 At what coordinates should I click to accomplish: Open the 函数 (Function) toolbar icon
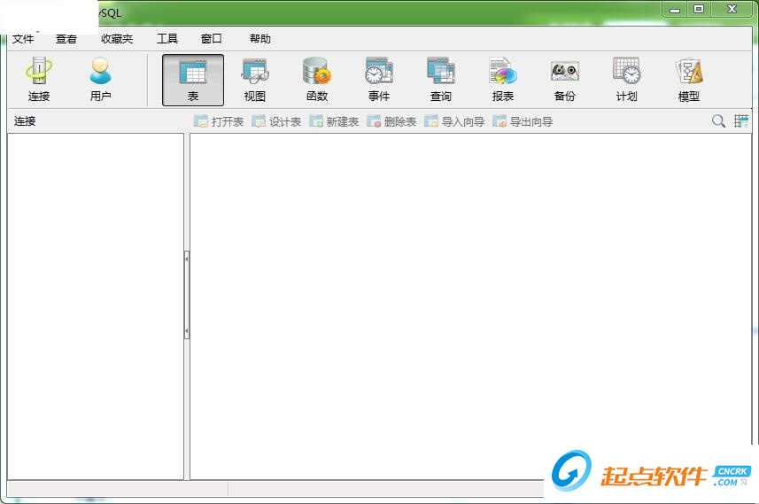316,80
